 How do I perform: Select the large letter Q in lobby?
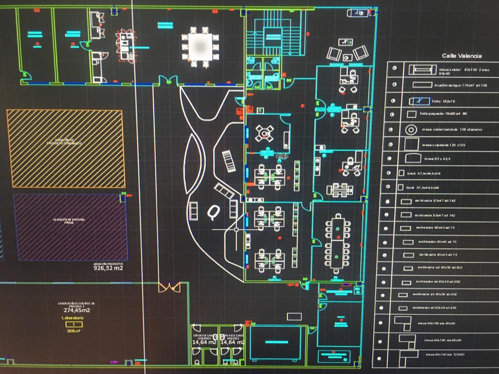tap(213, 212)
